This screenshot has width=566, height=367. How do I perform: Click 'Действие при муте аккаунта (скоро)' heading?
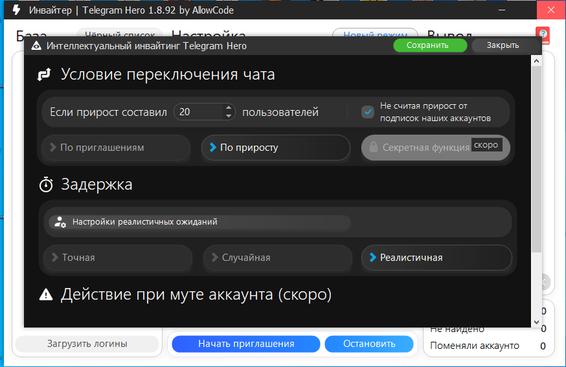tap(196, 295)
